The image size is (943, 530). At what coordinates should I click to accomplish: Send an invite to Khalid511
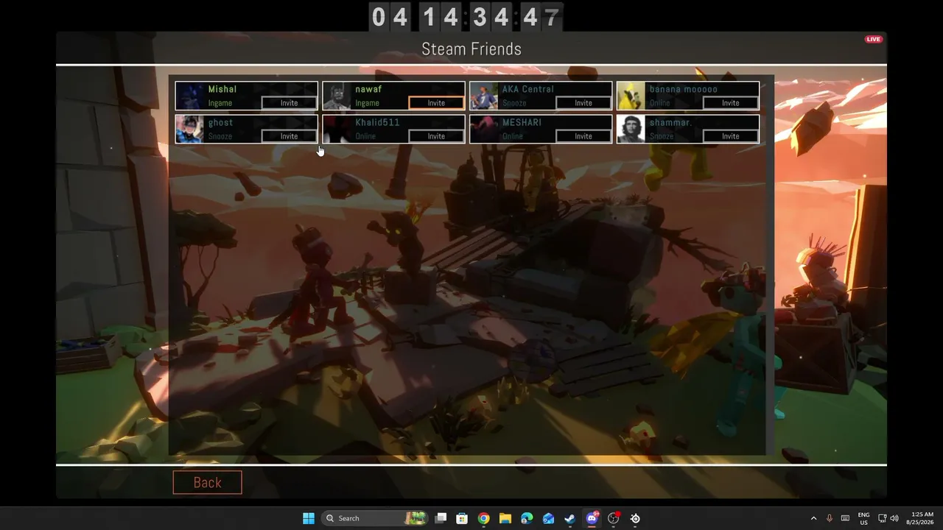(436, 136)
